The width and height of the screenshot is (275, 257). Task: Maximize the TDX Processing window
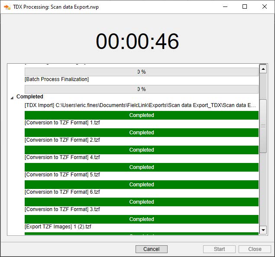[245, 7]
